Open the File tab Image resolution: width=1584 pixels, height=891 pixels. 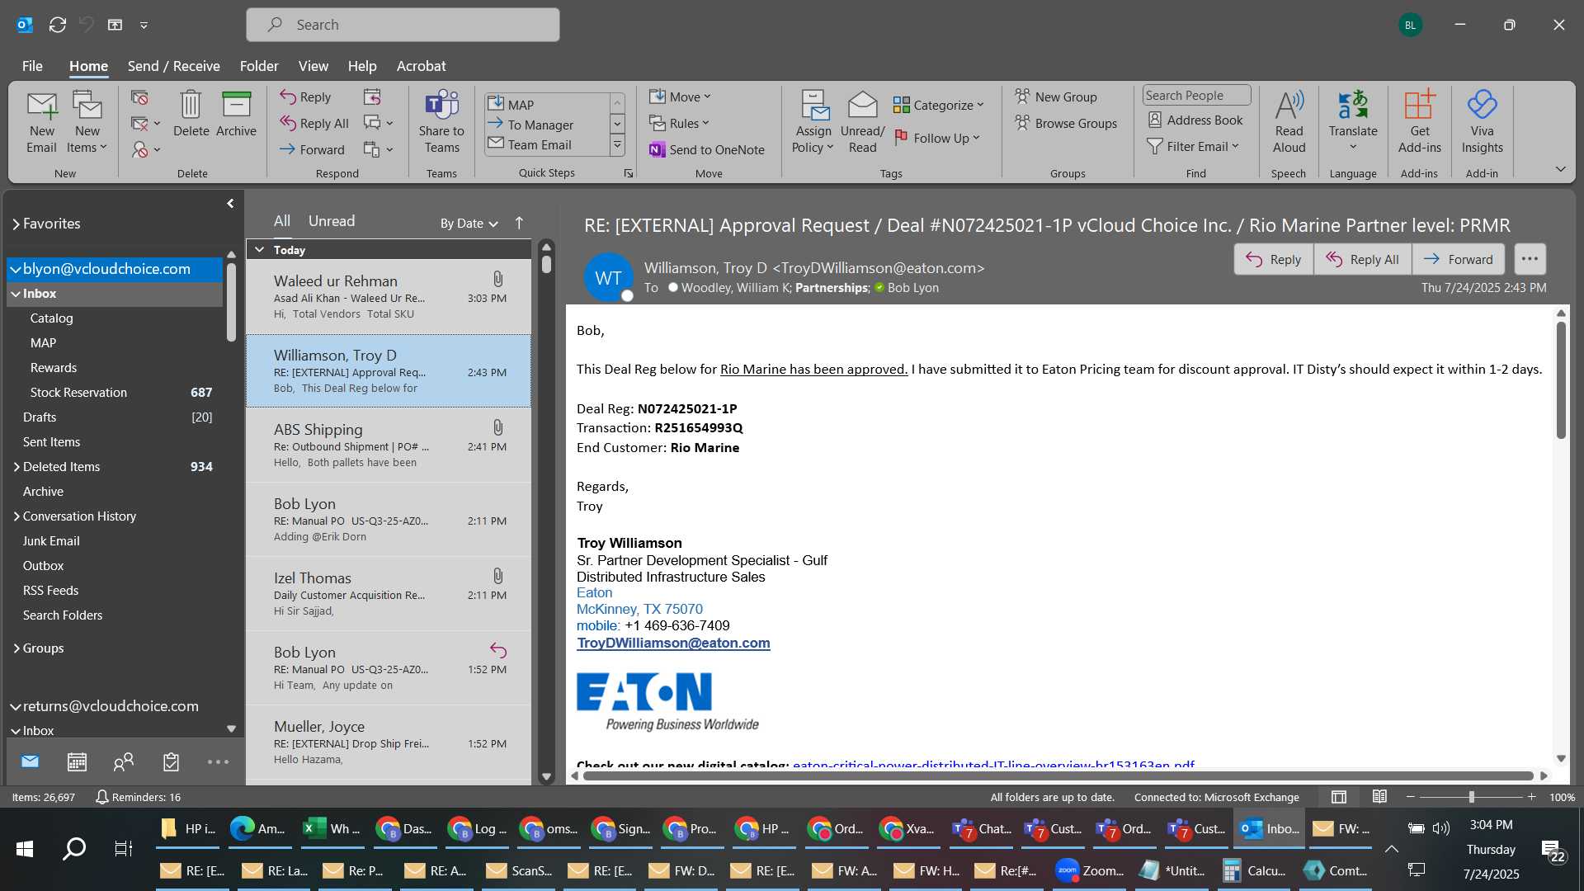pyautogui.click(x=32, y=66)
